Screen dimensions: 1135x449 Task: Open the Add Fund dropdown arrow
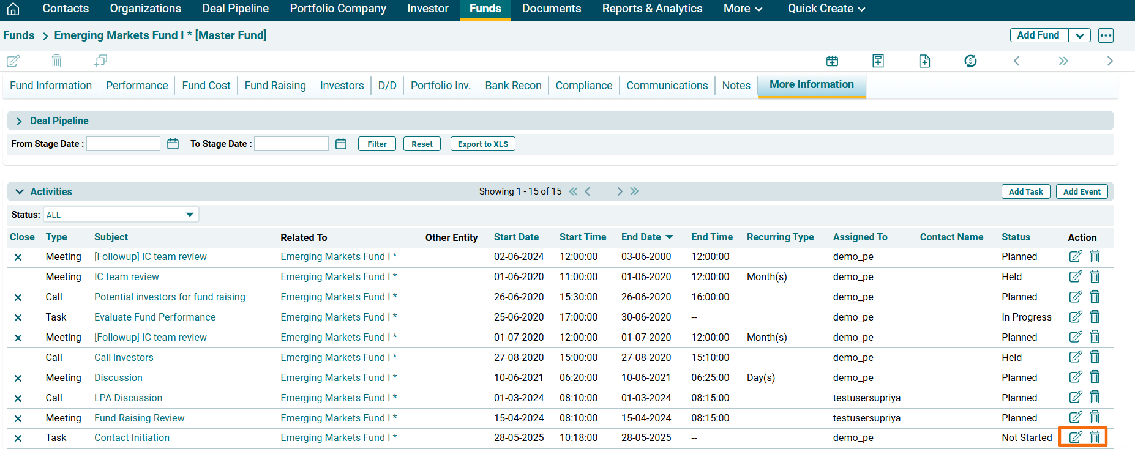1079,35
